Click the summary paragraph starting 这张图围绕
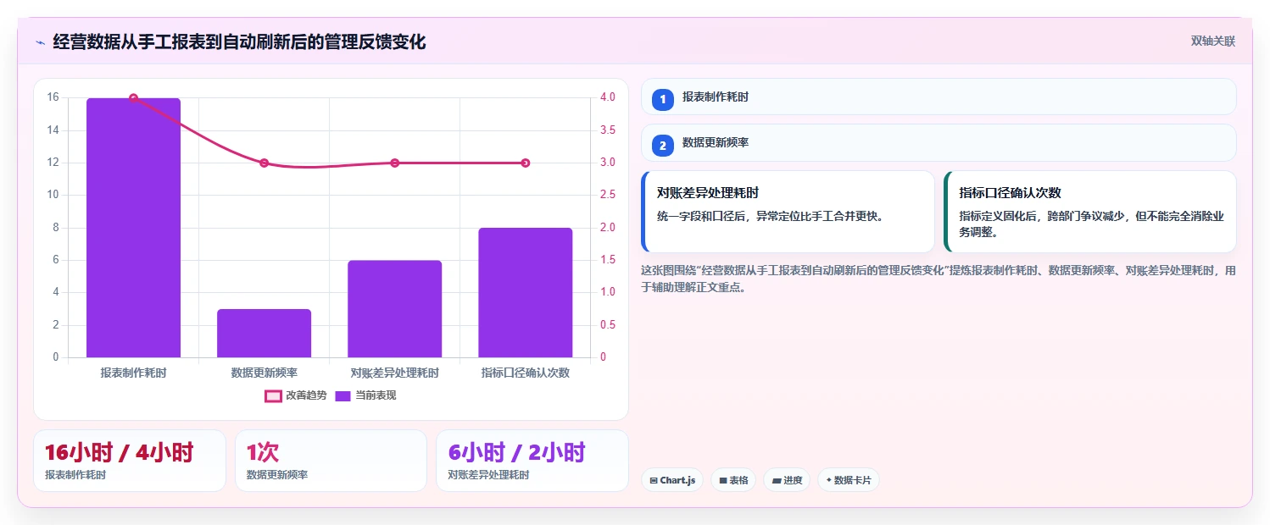The width and height of the screenshot is (1270, 525). (939, 279)
